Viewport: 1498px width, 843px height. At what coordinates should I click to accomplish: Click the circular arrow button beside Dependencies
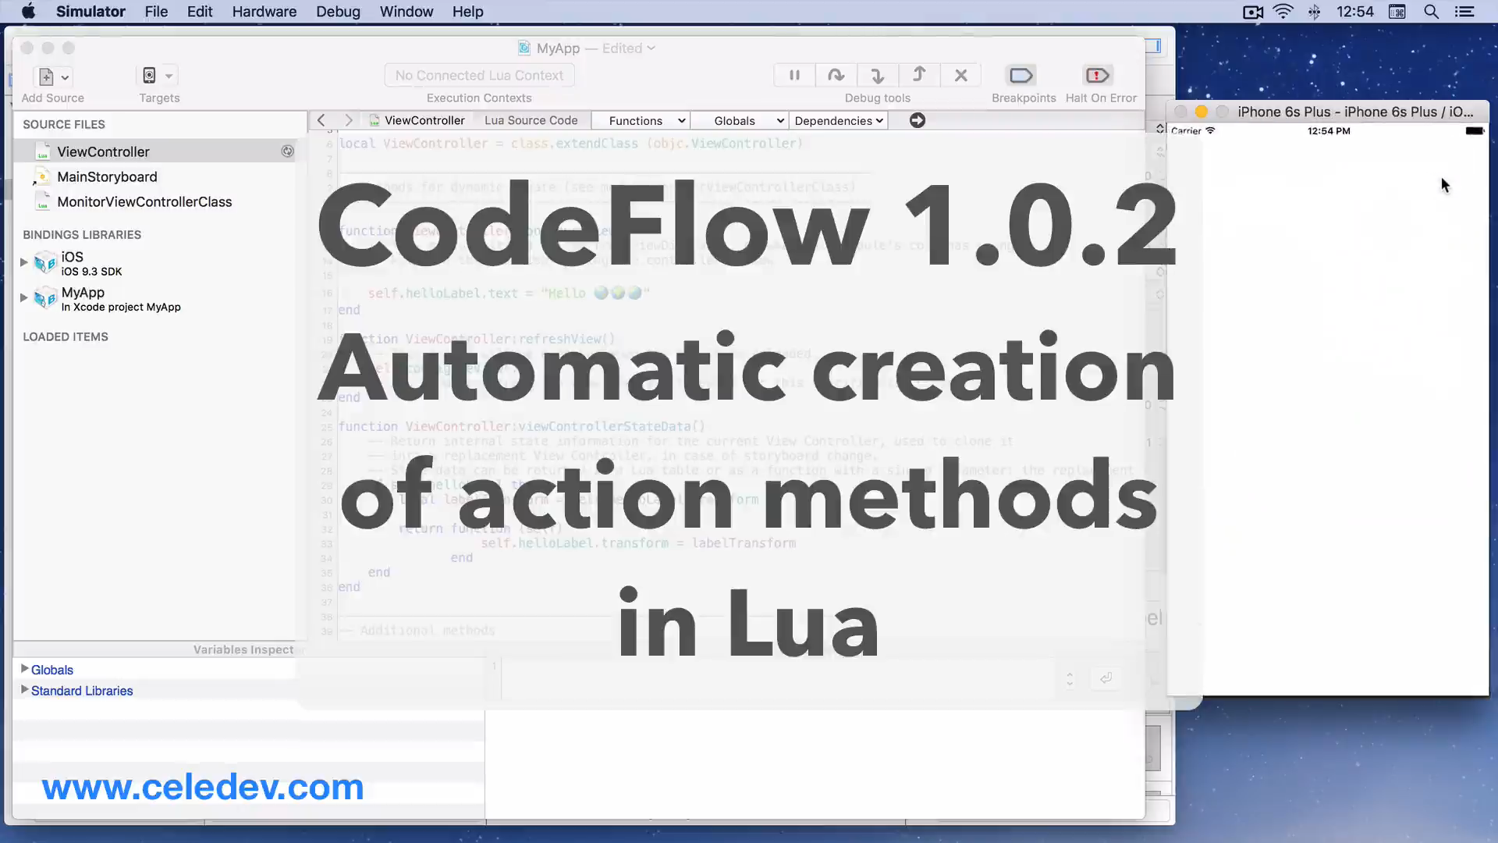[x=918, y=120]
